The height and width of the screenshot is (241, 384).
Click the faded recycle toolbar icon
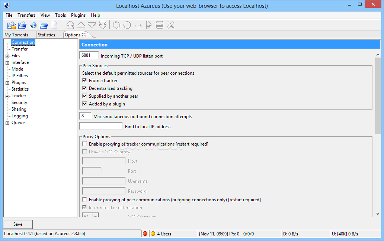click(x=138, y=25)
